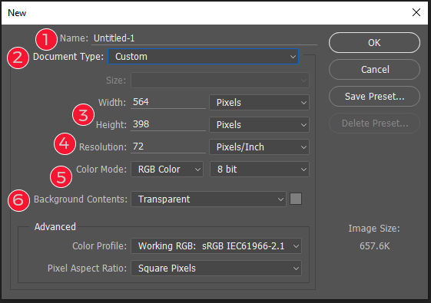Open the Save Preset dialog
Screen dimensions: 431x303
pos(374,97)
